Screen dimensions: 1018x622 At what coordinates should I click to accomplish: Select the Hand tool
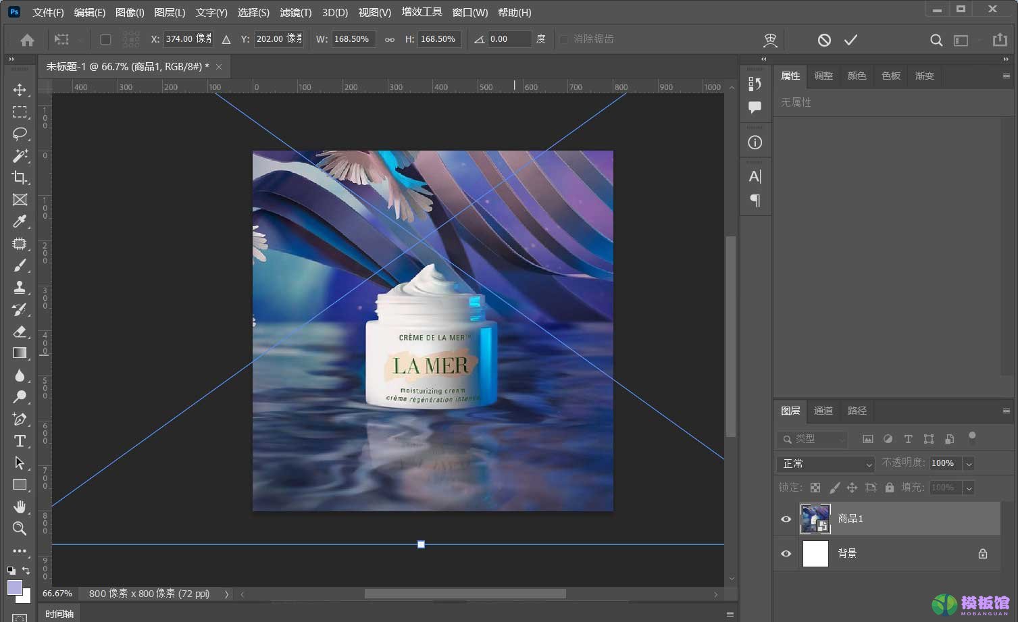pos(20,507)
